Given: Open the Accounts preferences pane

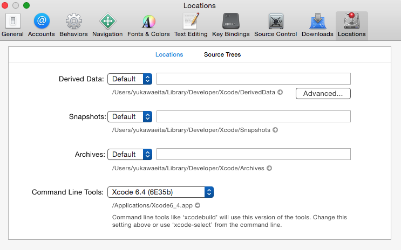Looking at the screenshot, I should point(41,25).
